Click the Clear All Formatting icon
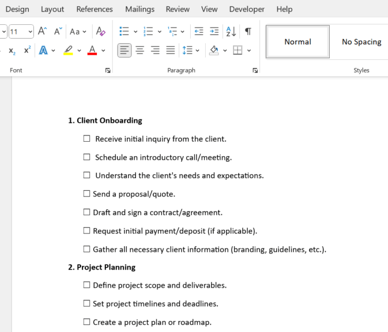The height and width of the screenshot is (332, 388). 100,32
